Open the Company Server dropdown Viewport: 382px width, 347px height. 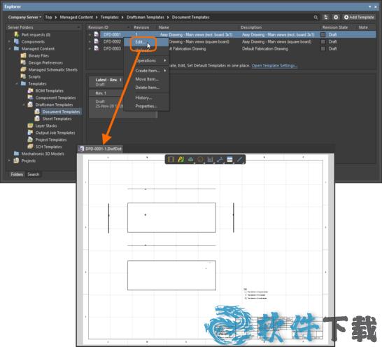[x=24, y=18]
